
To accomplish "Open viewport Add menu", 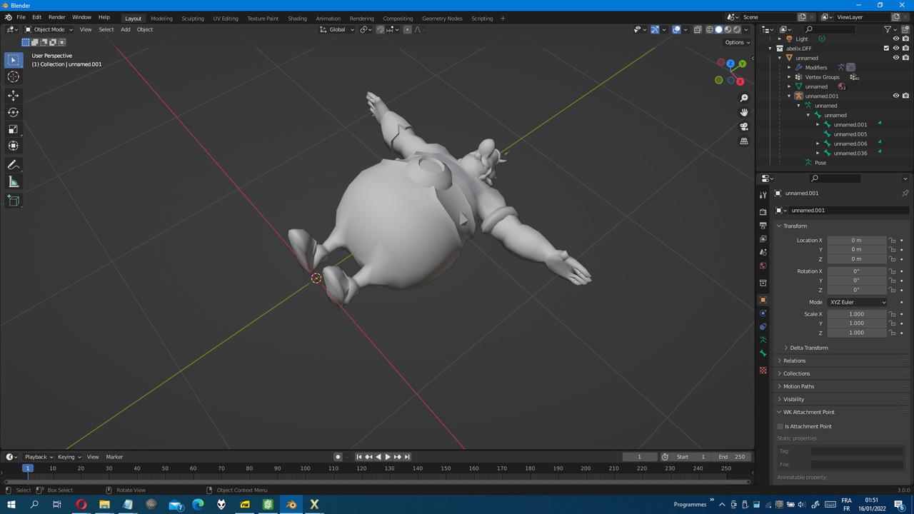I will pos(125,29).
